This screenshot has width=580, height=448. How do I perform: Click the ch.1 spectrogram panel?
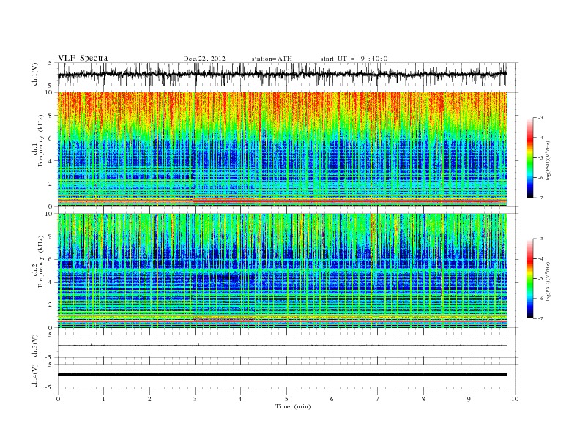(282, 149)
